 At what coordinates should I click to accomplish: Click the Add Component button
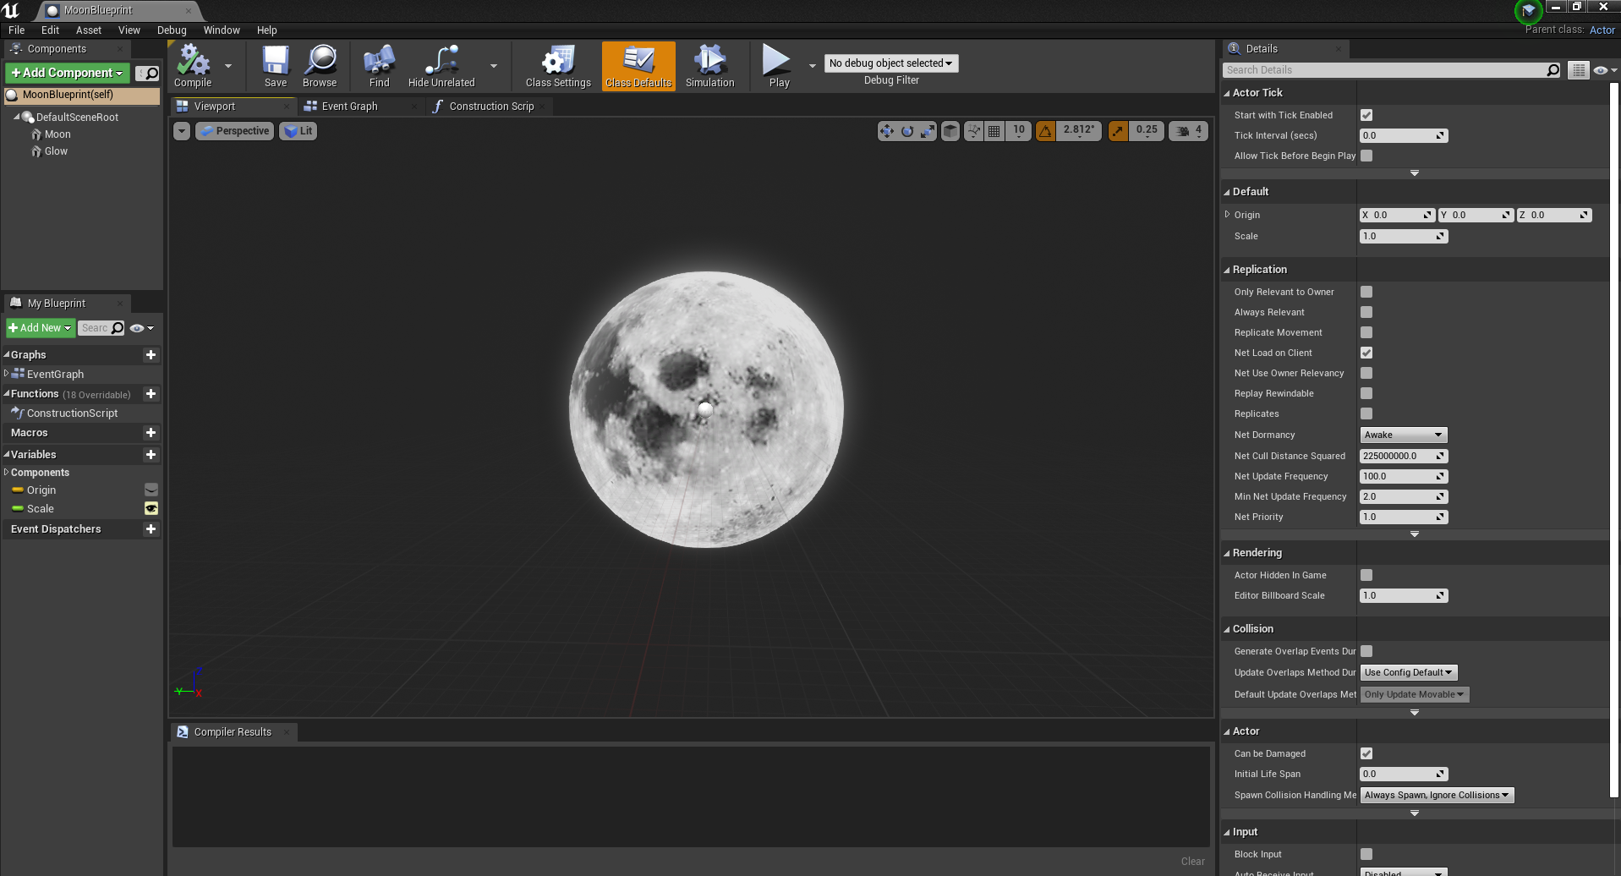[x=68, y=73]
